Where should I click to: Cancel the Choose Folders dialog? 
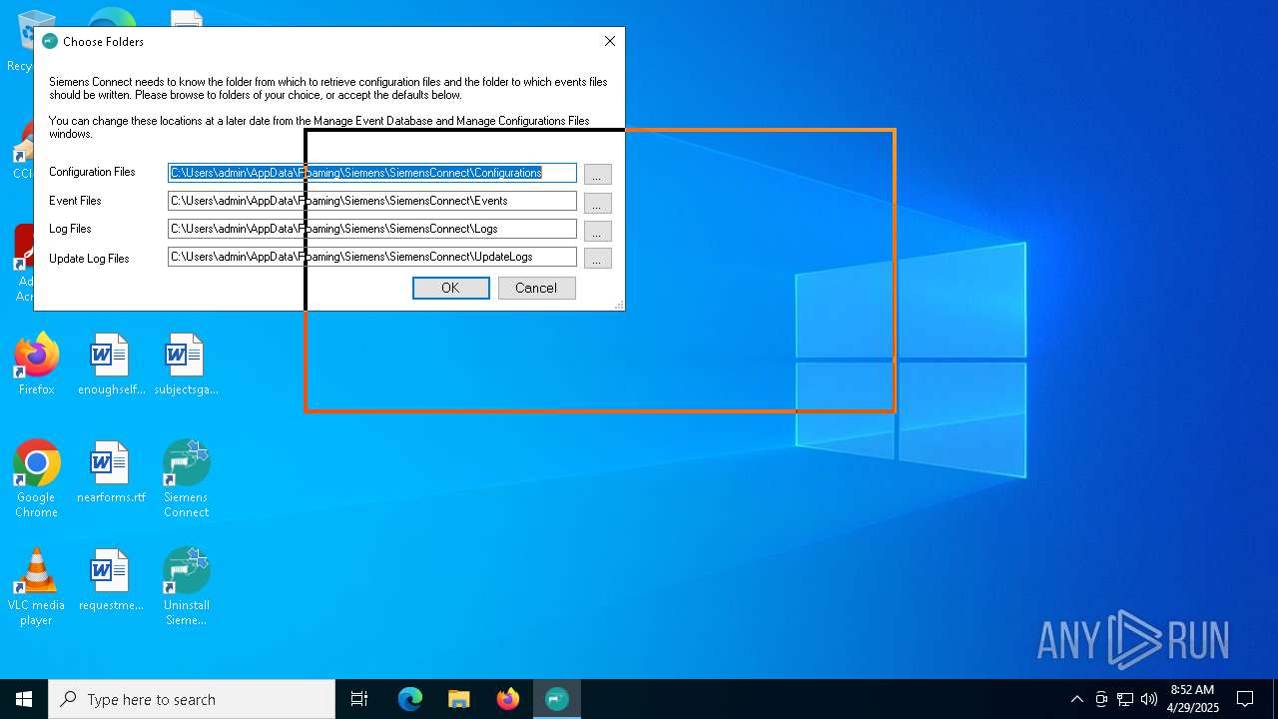tap(536, 288)
